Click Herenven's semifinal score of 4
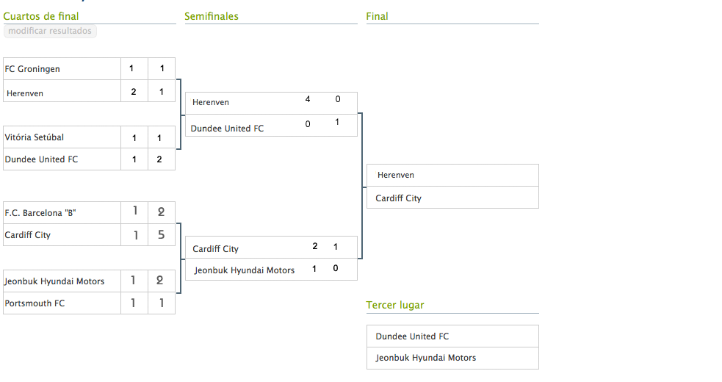Viewport: 722px width, 382px height. [308, 99]
